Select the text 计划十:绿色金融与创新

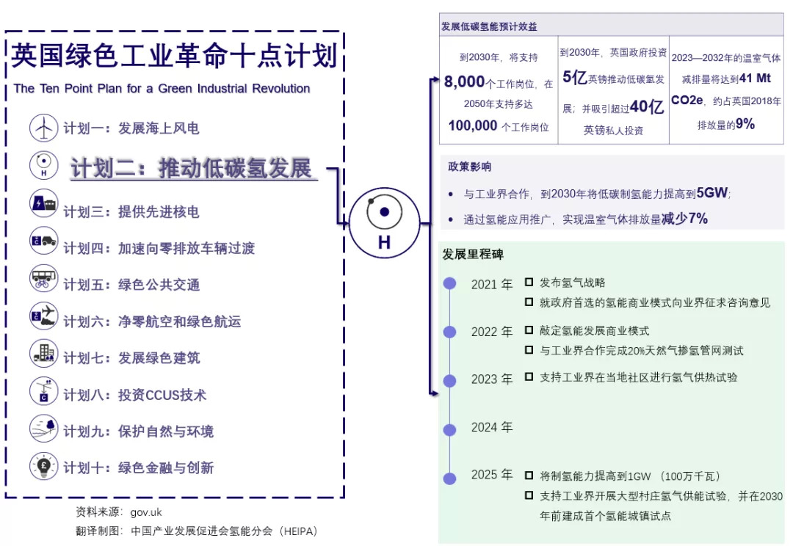138,467
